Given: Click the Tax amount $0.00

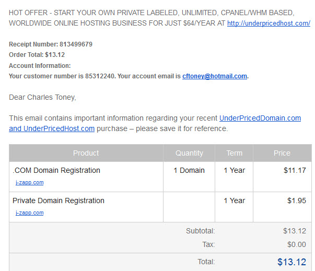Looking at the screenshot, I should pyautogui.click(x=297, y=244).
